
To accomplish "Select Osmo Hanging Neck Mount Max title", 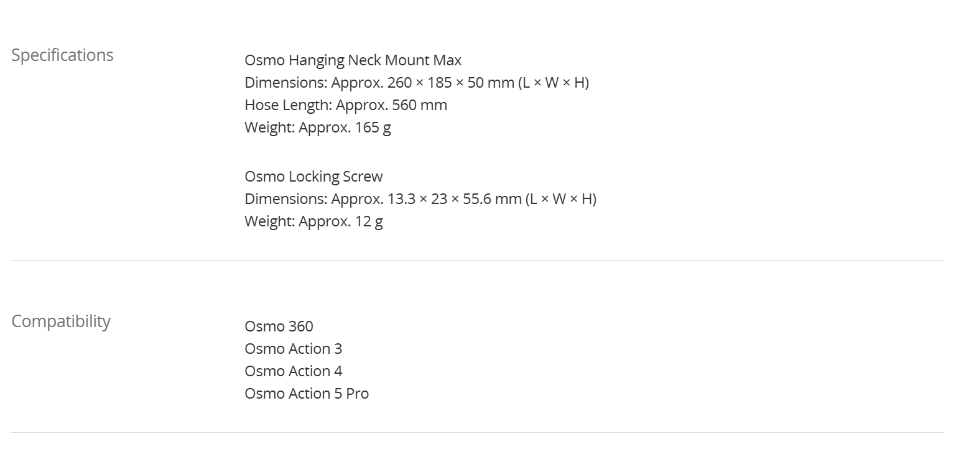I will click(353, 60).
